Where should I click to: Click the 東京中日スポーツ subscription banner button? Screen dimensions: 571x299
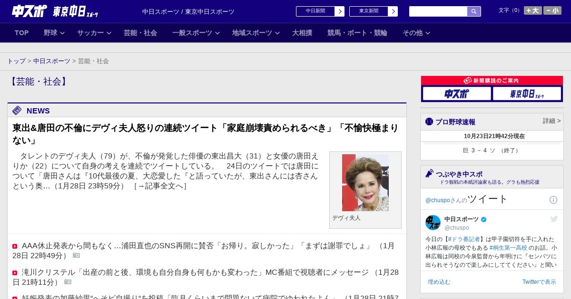pyautogui.click(x=527, y=93)
